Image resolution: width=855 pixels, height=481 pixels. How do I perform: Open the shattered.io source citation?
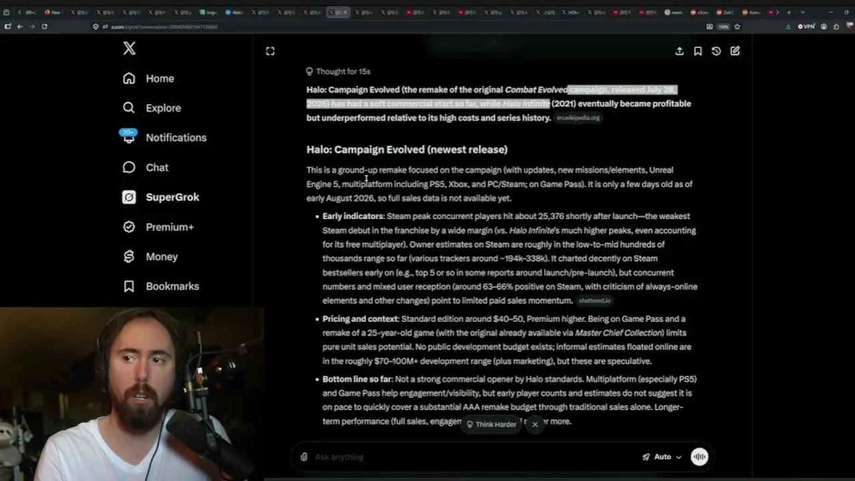point(594,301)
